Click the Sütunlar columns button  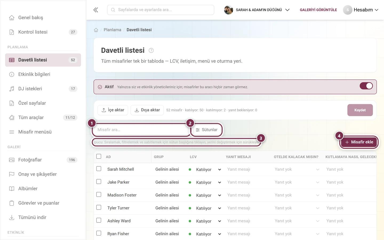click(x=206, y=130)
